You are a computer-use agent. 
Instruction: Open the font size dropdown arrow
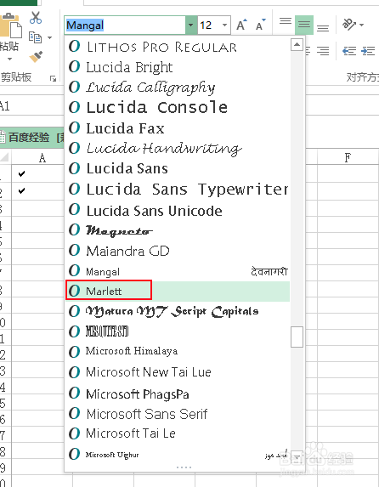tap(225, 25)
